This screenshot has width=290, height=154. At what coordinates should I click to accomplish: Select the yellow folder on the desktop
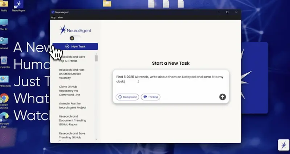pos(107,4)
